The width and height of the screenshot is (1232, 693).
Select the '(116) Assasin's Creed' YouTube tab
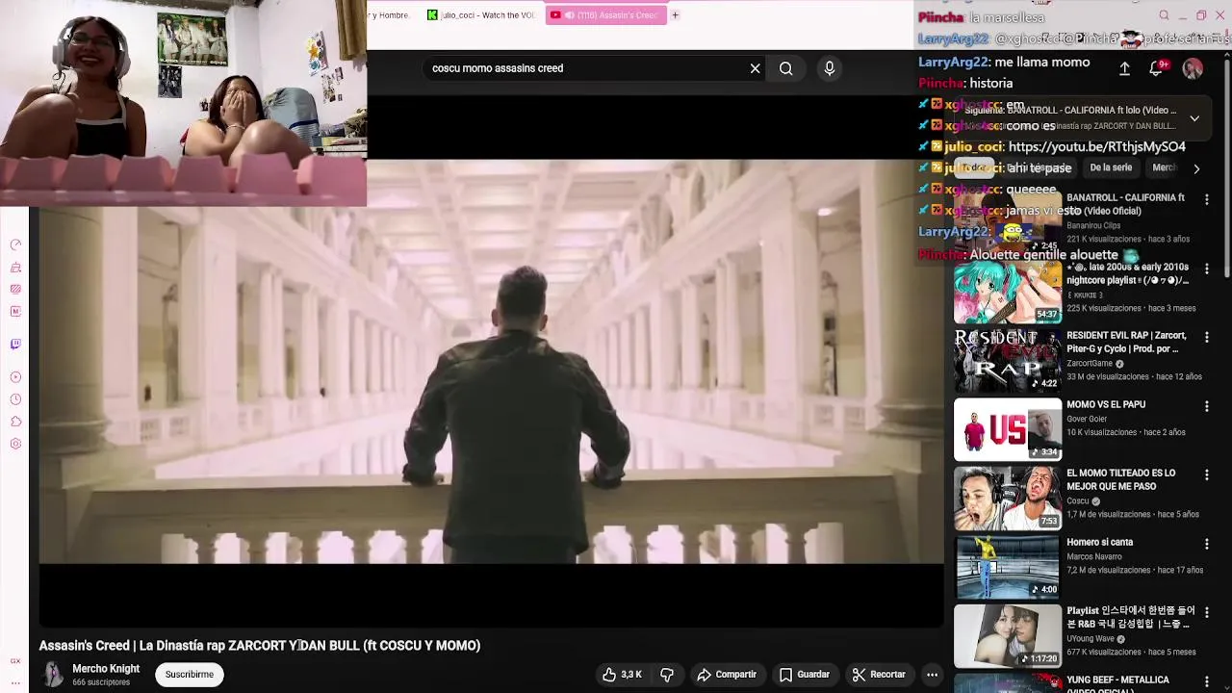coord(605,14)
